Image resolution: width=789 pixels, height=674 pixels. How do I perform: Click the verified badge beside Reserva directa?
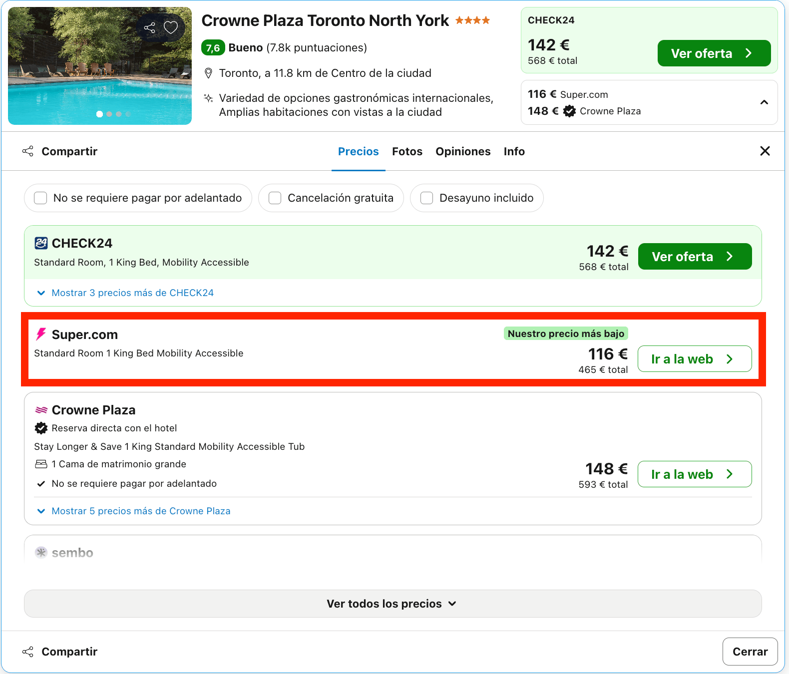(x=41, y=428)
